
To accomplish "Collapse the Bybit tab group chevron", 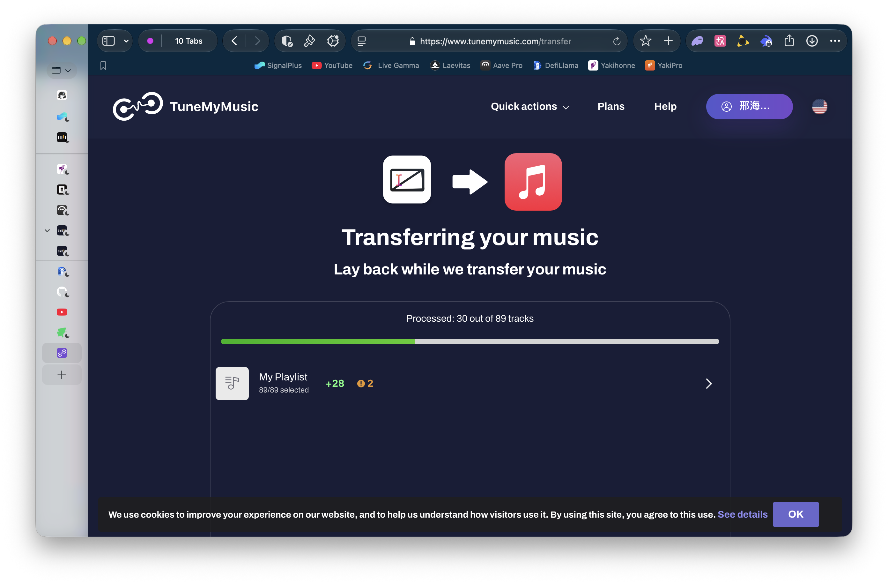I will click(47, 230).
